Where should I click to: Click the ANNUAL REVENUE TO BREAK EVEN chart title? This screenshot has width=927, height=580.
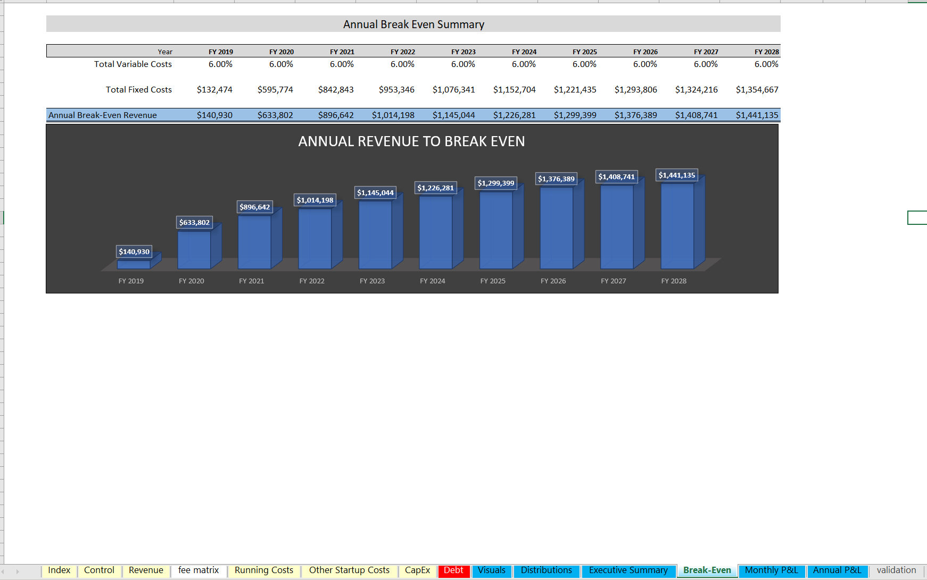(411, 141)
